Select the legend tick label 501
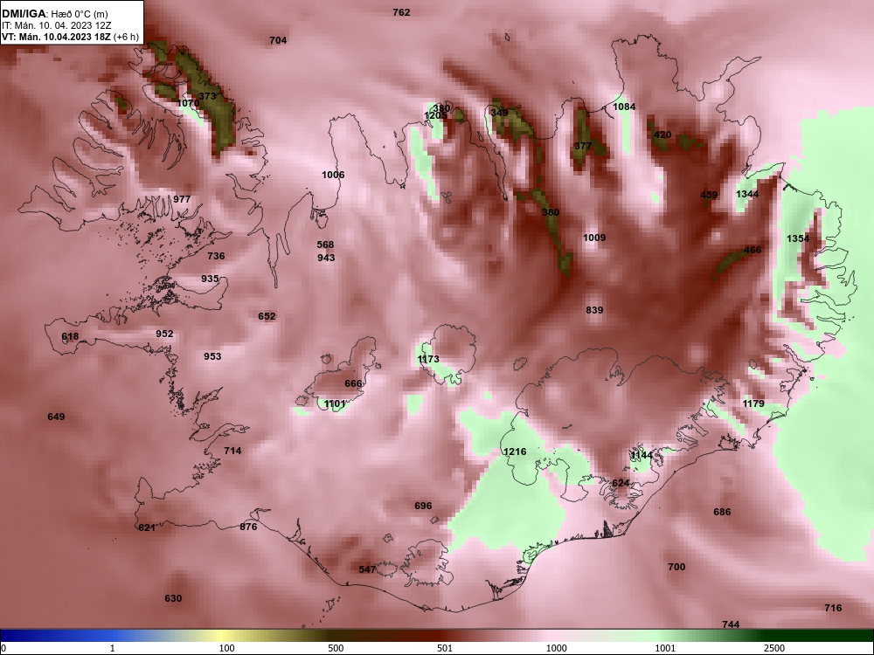The image size is (874, 655). [444, 648]
